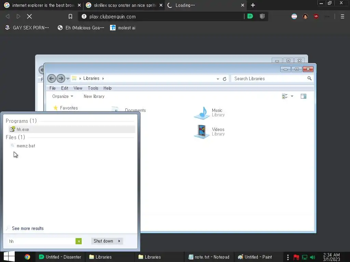Click the pink and blue striped extension icon

(x=294, y=16)
